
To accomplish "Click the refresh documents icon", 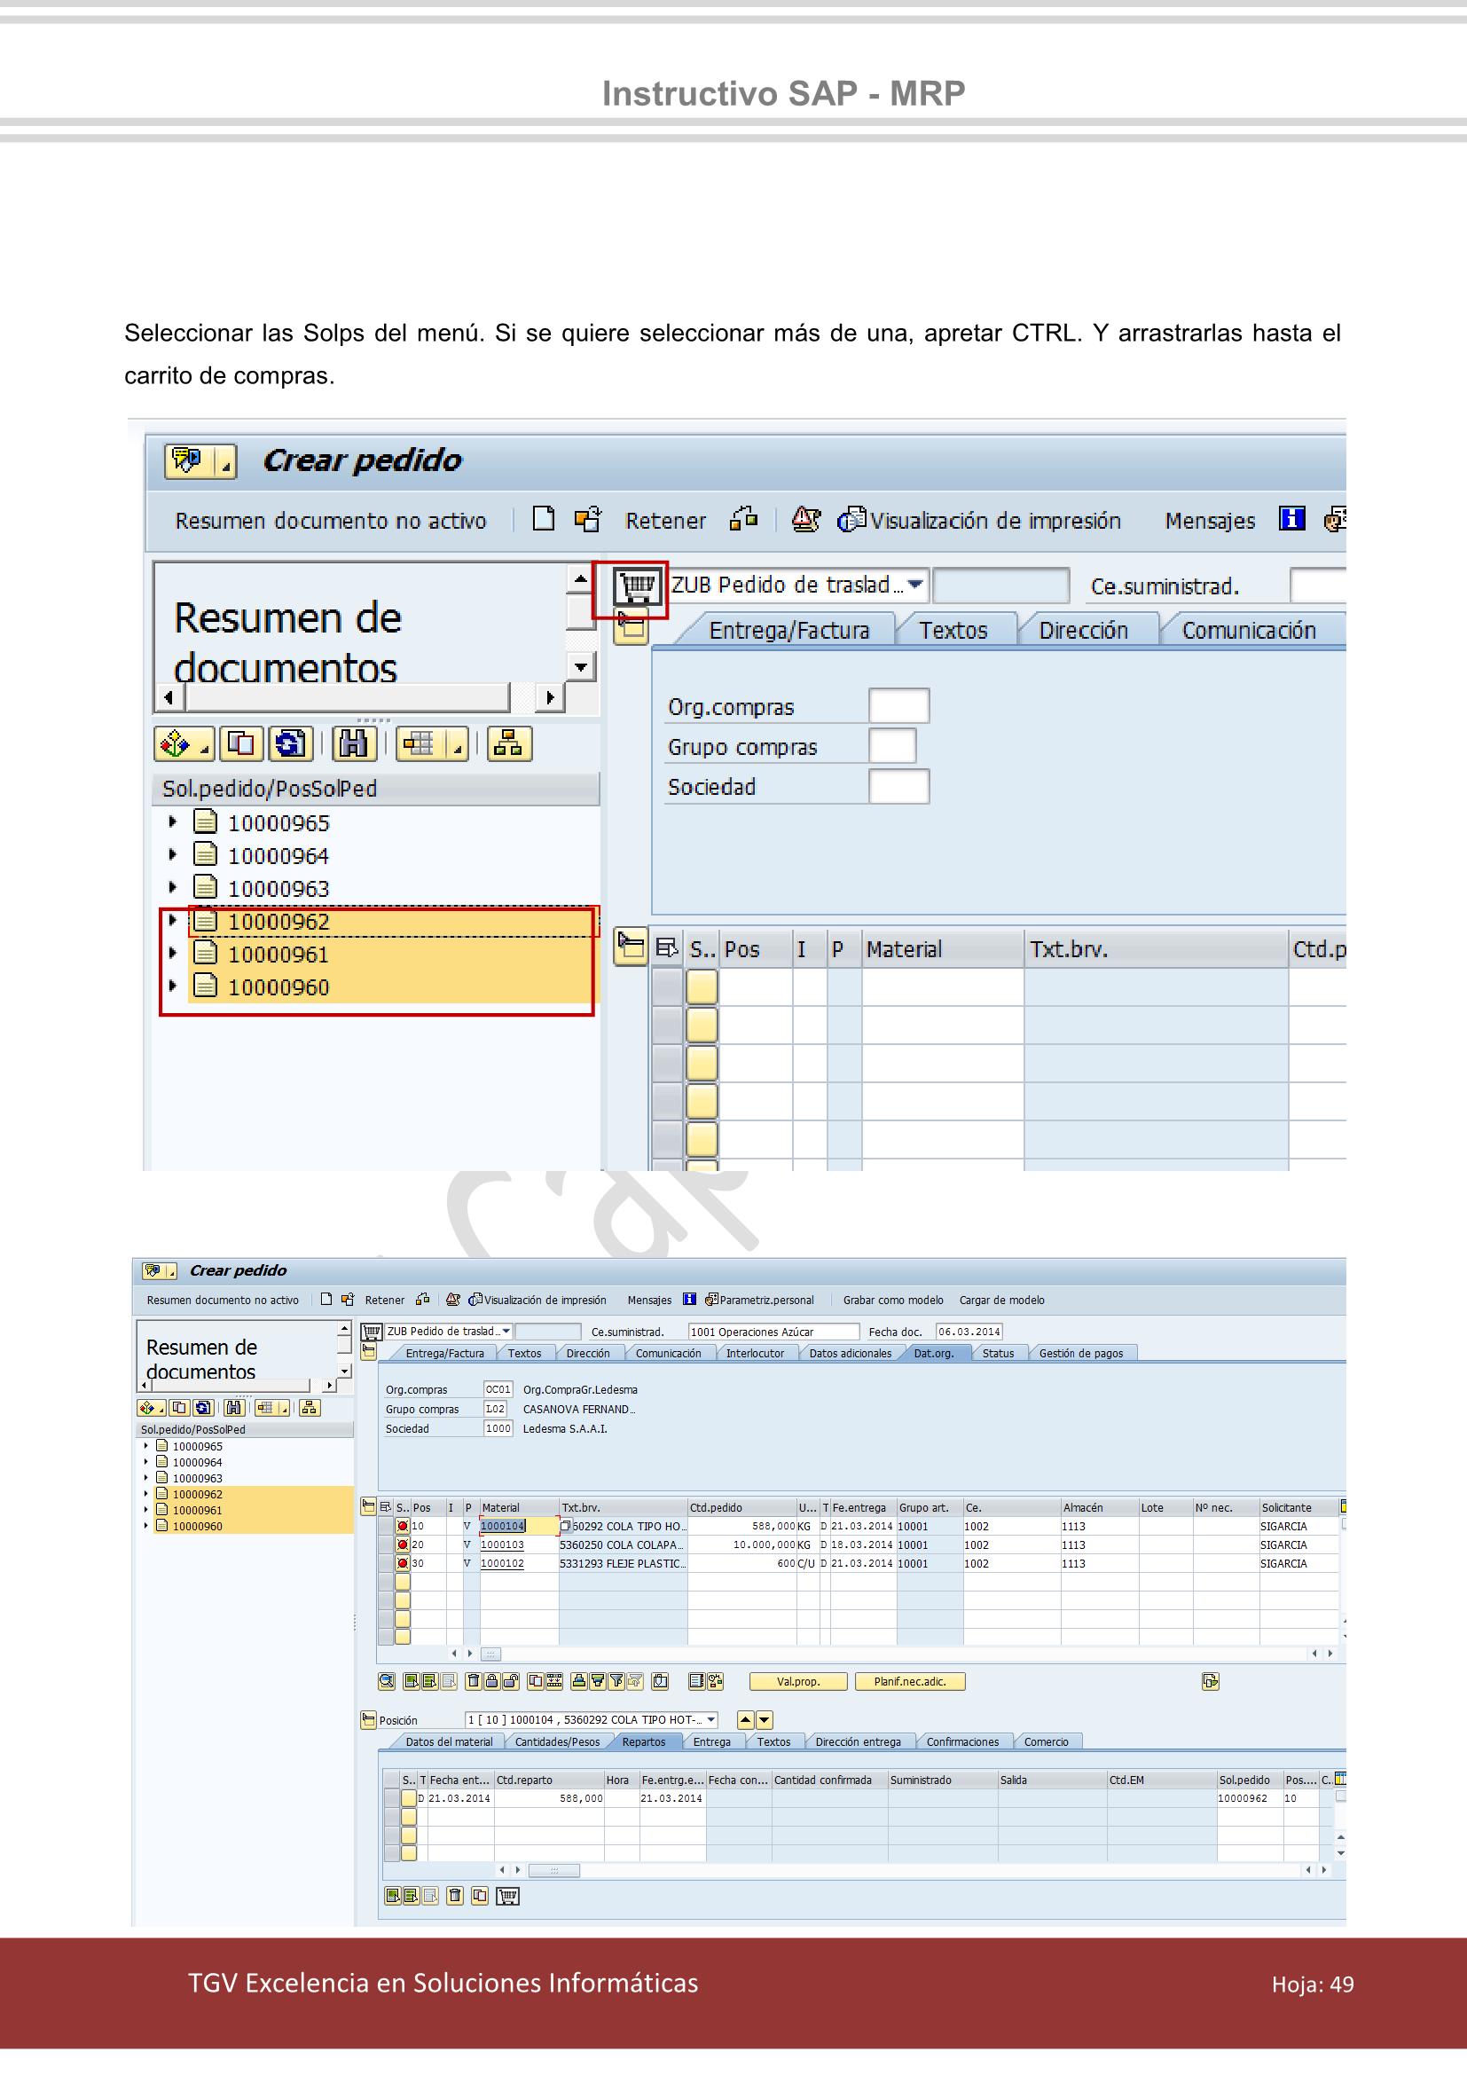I will point(291,744).
